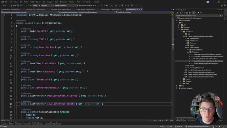Click the TicketsSold property name
The image size is (227, 128).
click(43, 80)
